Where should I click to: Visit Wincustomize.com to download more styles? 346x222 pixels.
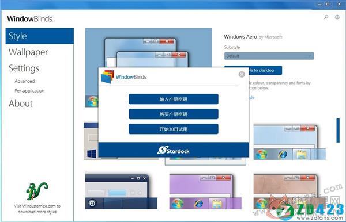tap(37, 209)
